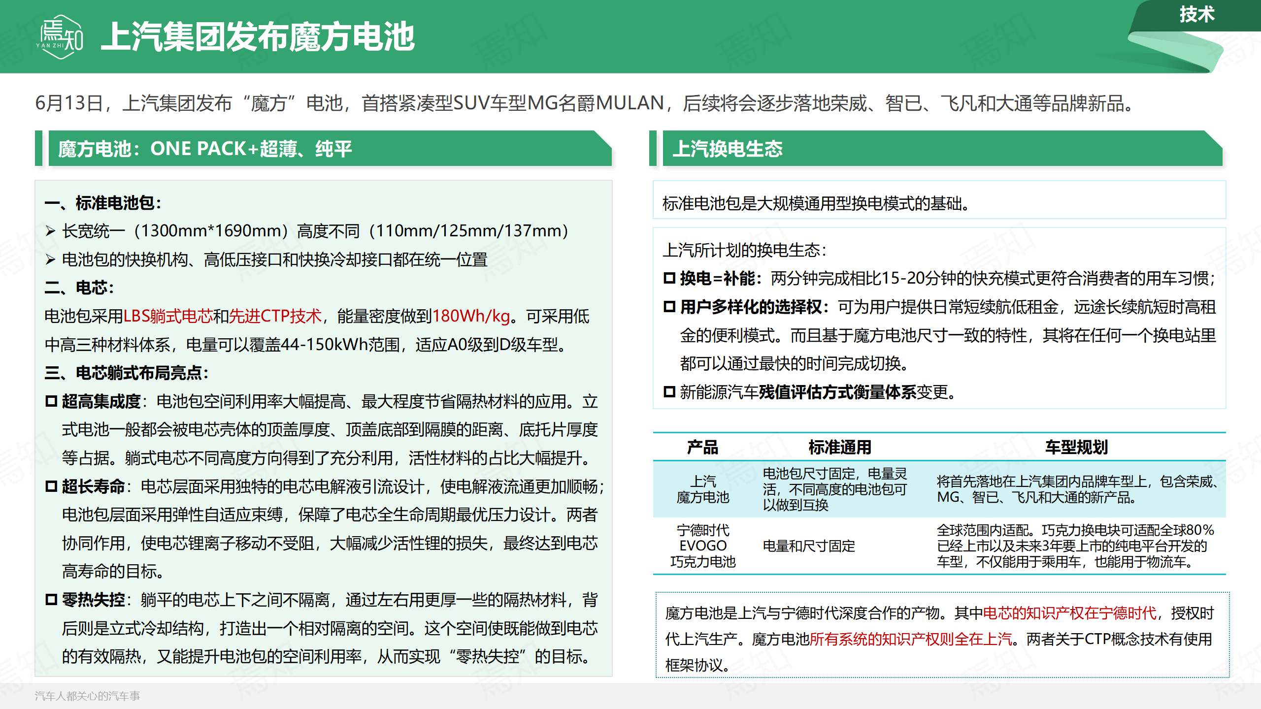Select the section header 魔方电池：ONE PACK+超薄、纯平
The image size is (1261, 709).
click(x=205, y=149)
